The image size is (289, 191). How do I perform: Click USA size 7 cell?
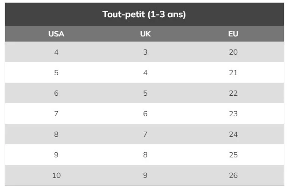point(56,114)
